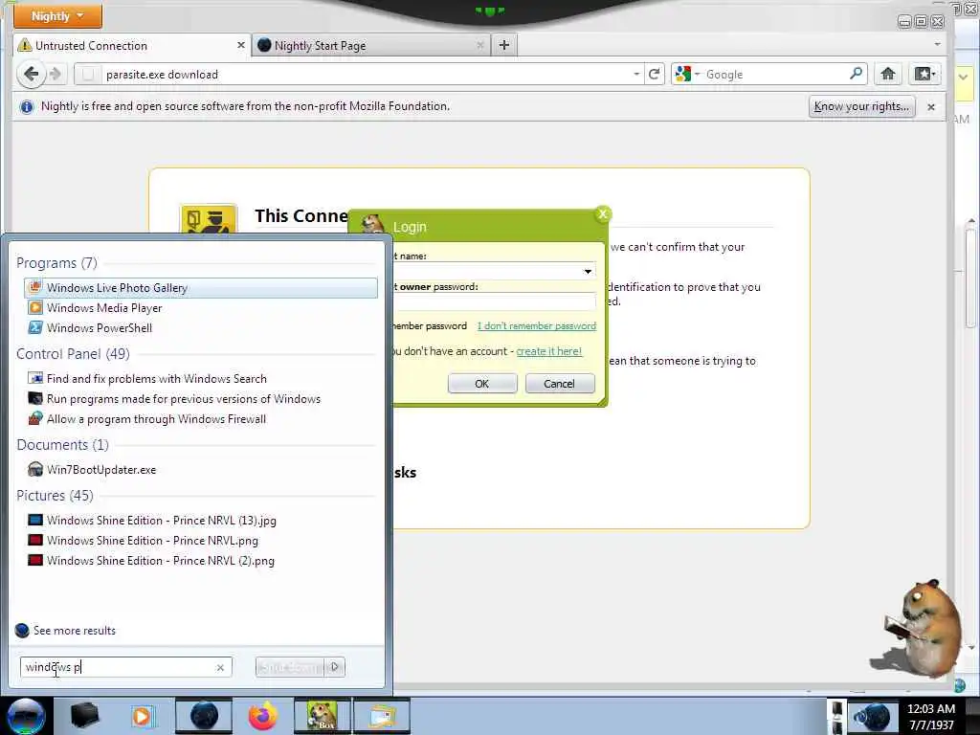Open the hamster Box taskbar app
980x735 pixels.
(x=323, y=716)
